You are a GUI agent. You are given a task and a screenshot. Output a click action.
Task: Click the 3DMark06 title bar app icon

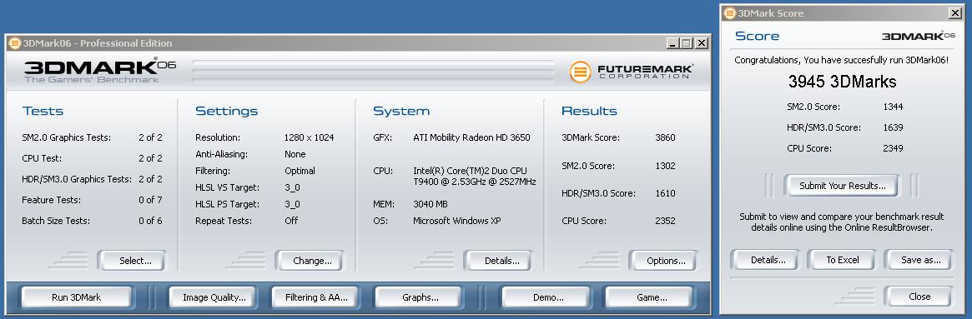(15, 42)
